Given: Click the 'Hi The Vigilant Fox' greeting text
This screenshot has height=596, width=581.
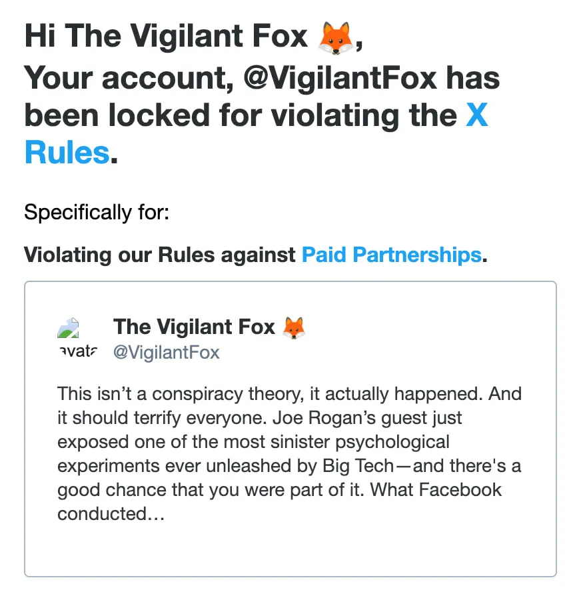Looking at the screenshot, I should (x=167, y=37).
